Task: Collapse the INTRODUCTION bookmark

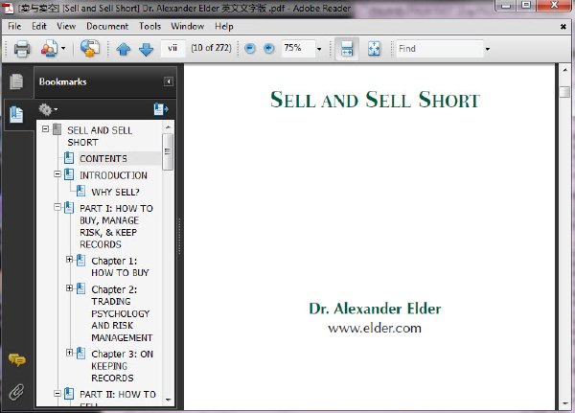Action: [x=57, y=173]
